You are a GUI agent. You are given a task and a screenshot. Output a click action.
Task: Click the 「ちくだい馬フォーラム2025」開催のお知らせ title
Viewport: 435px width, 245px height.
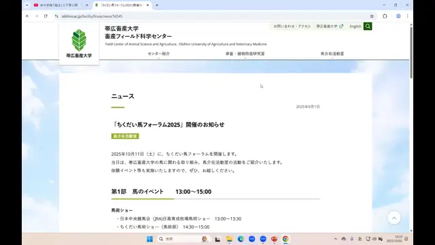click(x=168, y=125)
